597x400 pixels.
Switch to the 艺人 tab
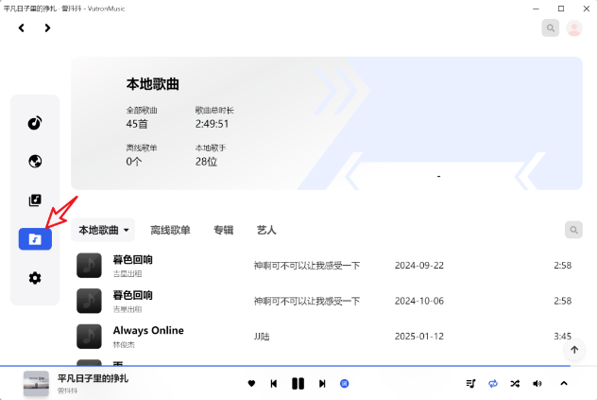click(x=266, y=230)
